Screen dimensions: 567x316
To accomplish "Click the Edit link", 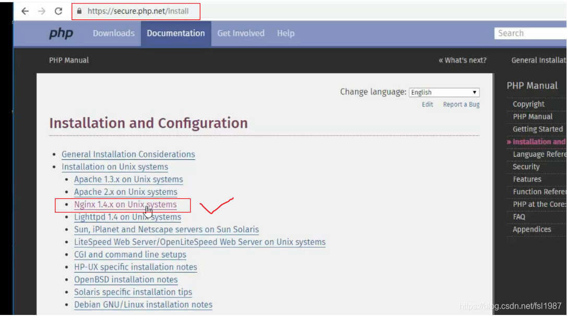I will click(x=427, y=104).
